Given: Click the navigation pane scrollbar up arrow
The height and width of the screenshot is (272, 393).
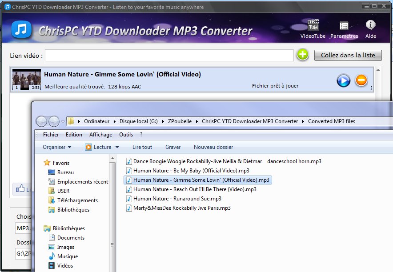Looking at the screenshot, I should pyautogui.click(x=112, y=158).
